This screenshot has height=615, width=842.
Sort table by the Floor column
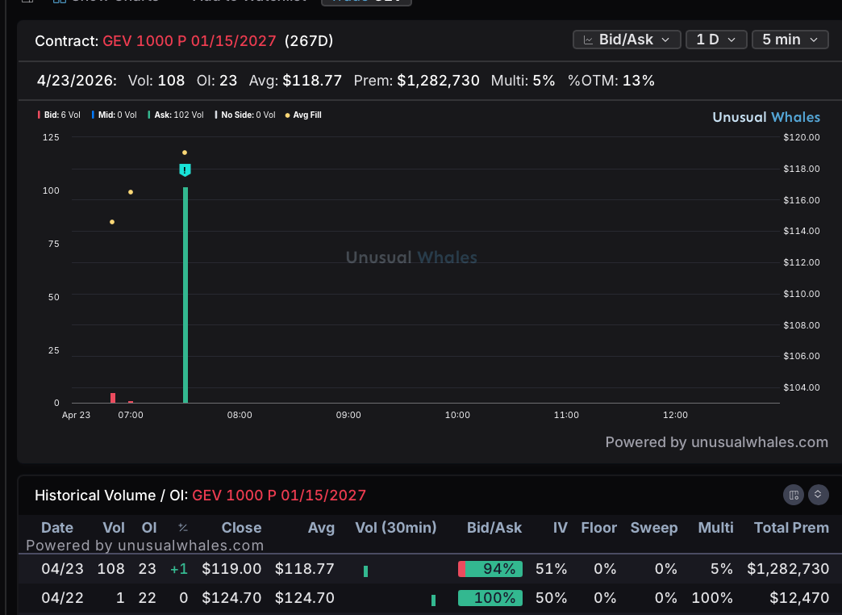[x=598, y=527]
